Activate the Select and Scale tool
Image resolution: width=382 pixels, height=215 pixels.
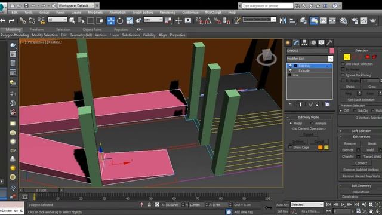pos(130,21)
